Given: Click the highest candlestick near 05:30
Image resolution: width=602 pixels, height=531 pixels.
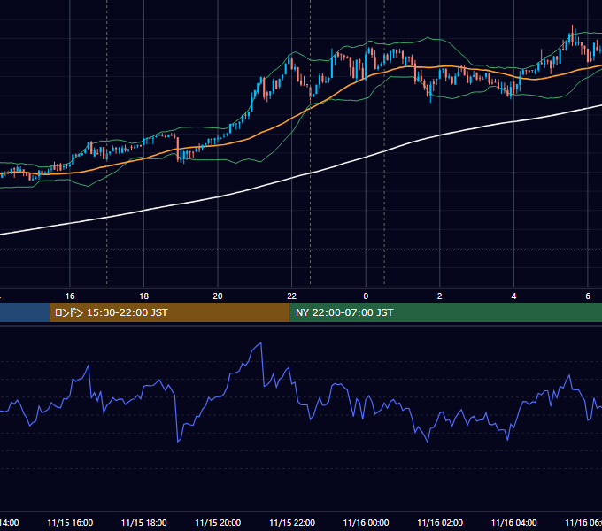Looking at the screenshot, I should [572, 35].
